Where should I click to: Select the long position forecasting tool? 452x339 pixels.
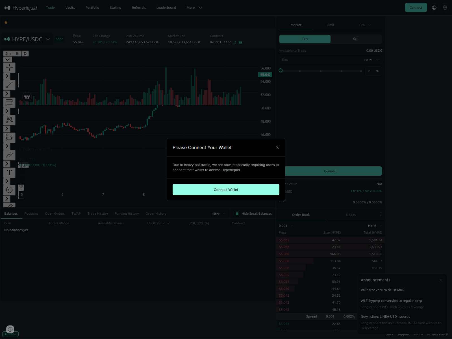pos(9,138)
